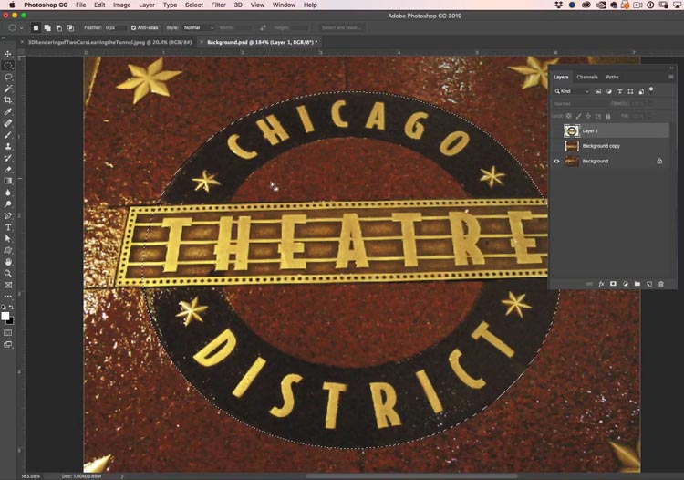Pick the Eyedropper tool
The width and height of the screenshot is (684, 480).
pos(8,111)
